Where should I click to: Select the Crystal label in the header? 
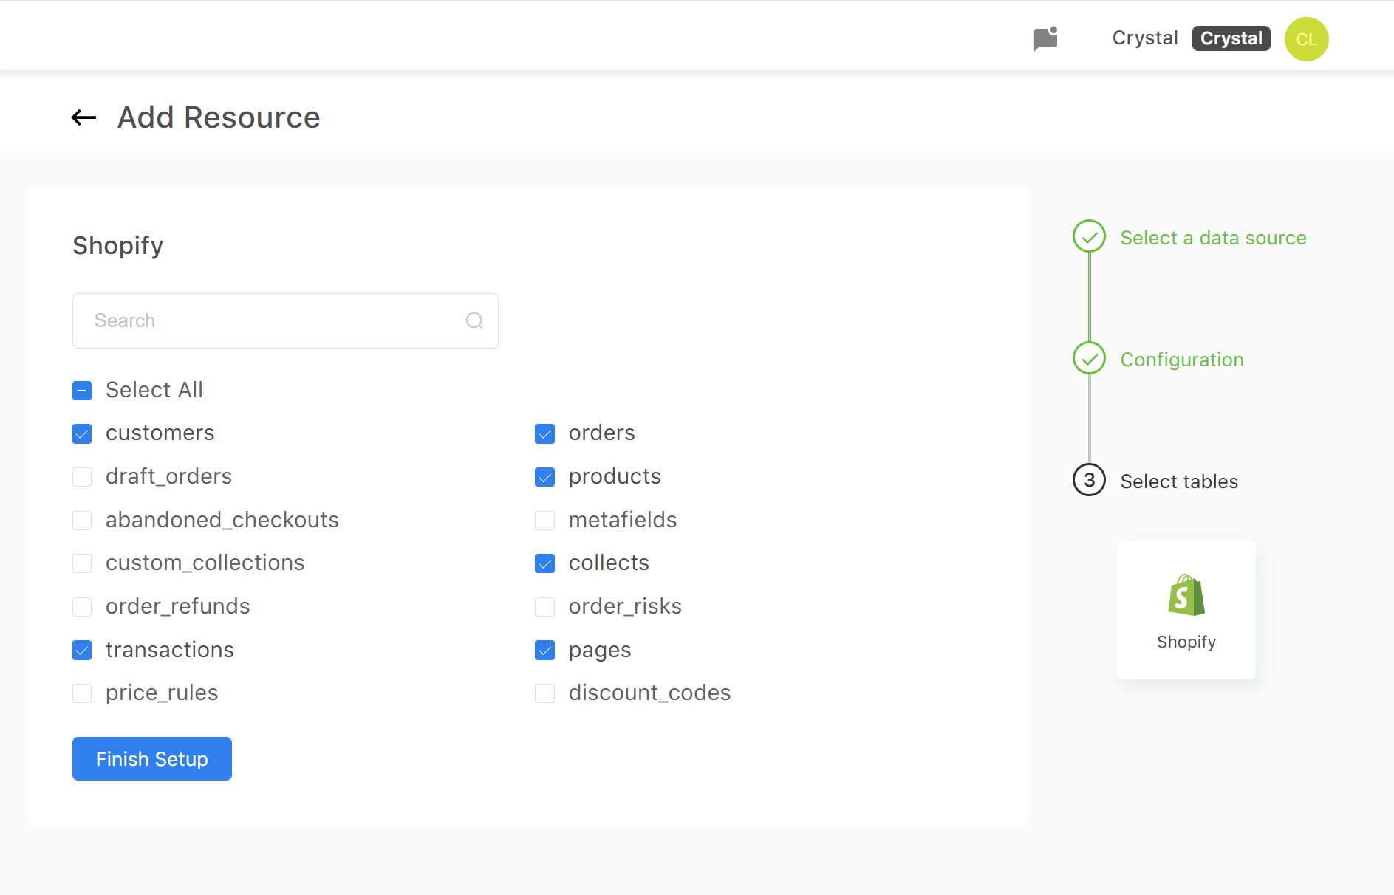click(1144, 38)
